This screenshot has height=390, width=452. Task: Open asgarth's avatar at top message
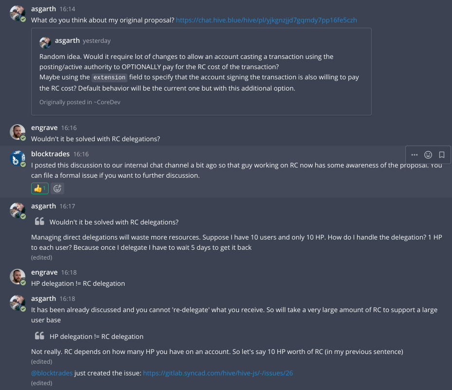coord(18,13)
